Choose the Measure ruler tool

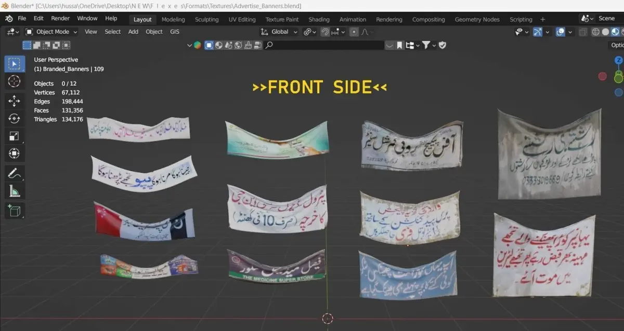pyautogui.click(x=15, y=191)
